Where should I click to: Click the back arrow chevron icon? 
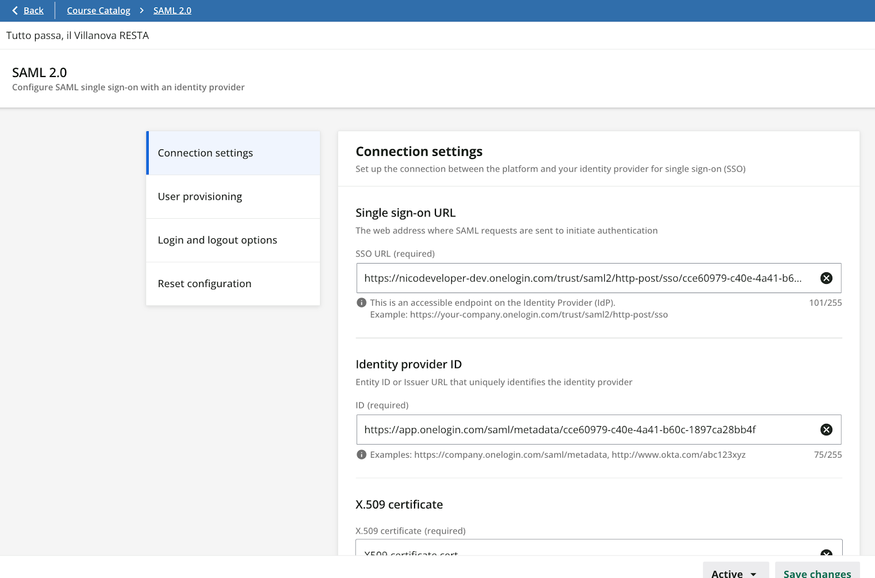pos(15,10)
